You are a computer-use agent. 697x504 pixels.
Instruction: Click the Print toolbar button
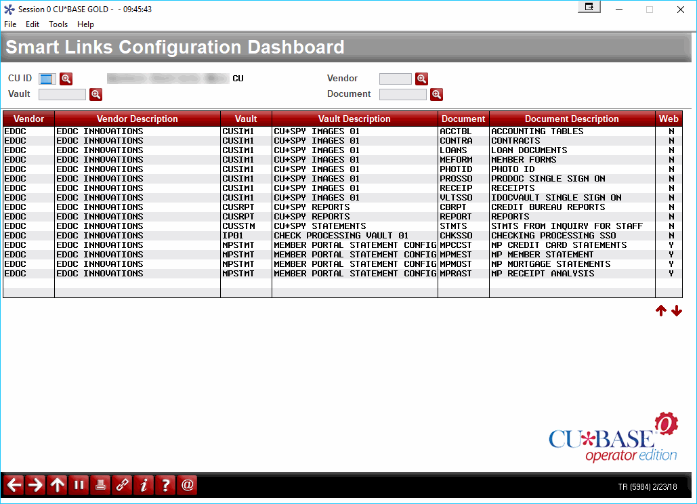[100, 485]
